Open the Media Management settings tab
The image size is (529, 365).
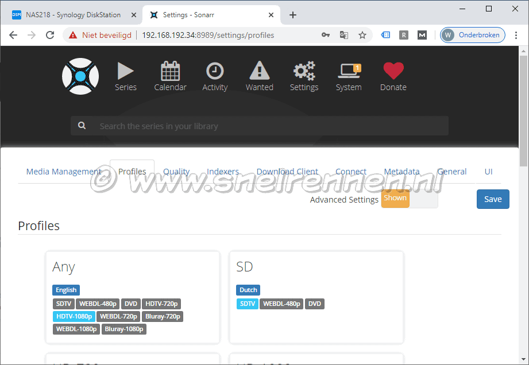[x=64, y=172]
